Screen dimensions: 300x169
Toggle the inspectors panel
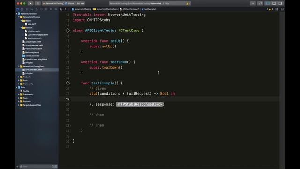click(280, 3)
